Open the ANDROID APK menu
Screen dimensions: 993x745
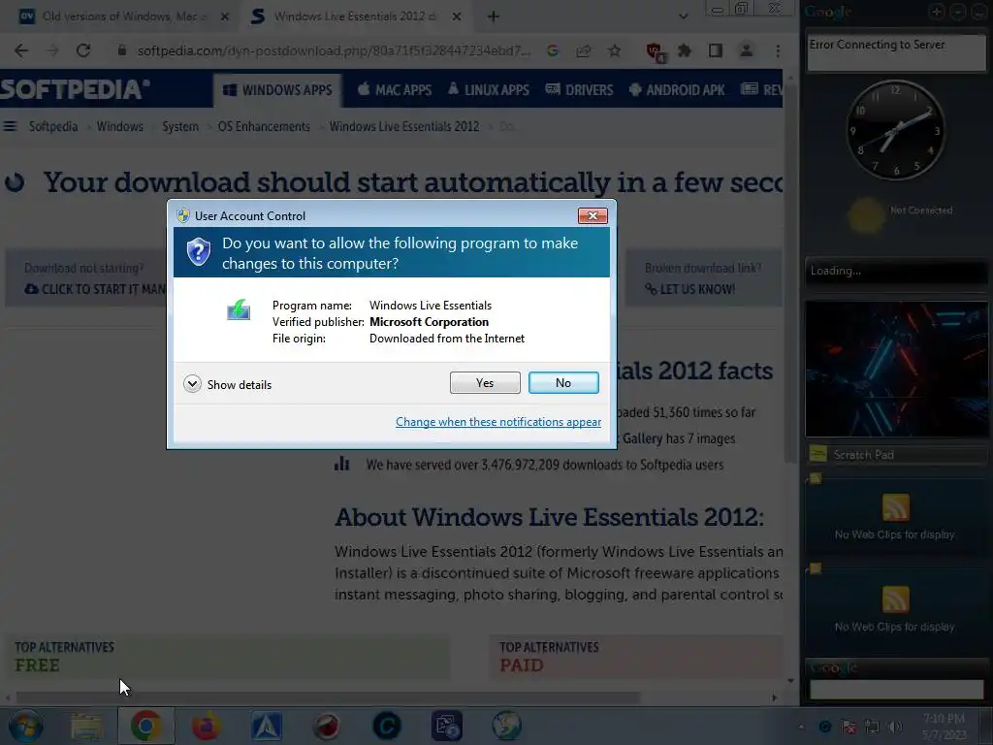coord(677,90)
